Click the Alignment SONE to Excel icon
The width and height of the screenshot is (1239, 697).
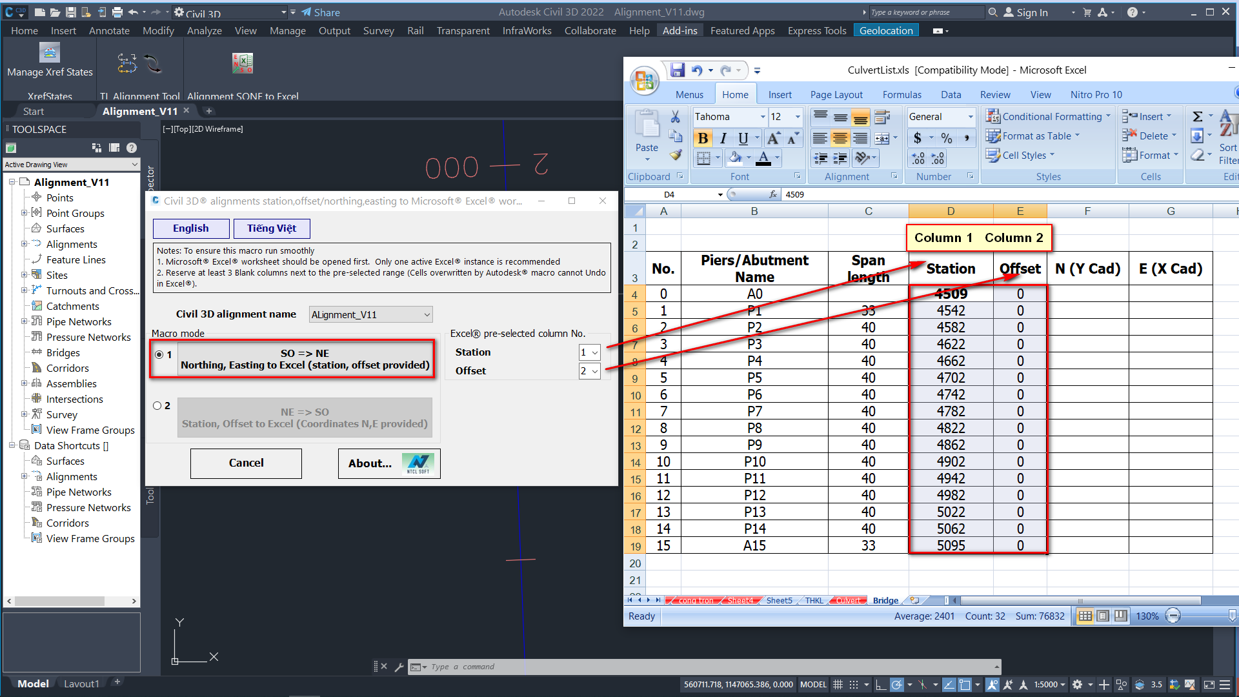point(243,63)
